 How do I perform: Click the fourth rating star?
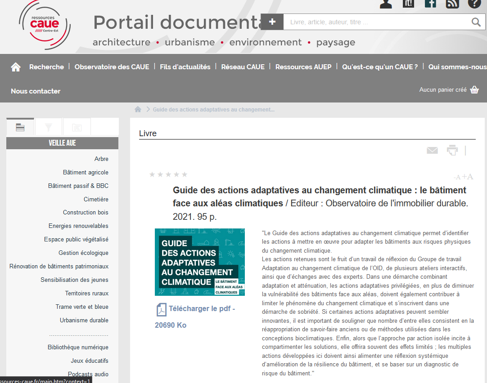[176, 174]
